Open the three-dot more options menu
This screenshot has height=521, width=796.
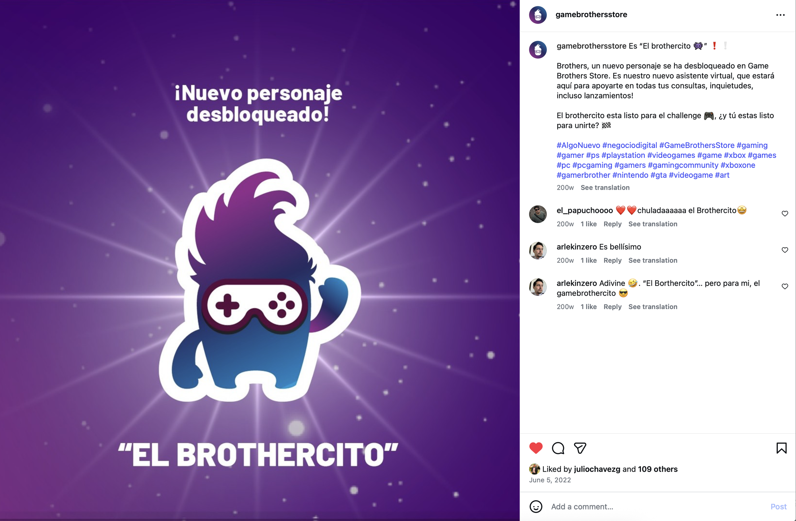click(780, 15)
